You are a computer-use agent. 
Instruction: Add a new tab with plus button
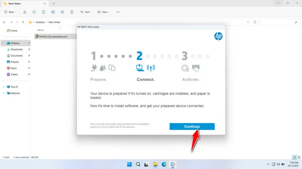[x=54, y=4]
